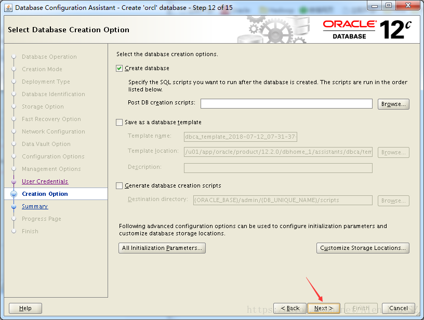Click the Template name field
Screen dimensions: 424x320
(241, 137)
